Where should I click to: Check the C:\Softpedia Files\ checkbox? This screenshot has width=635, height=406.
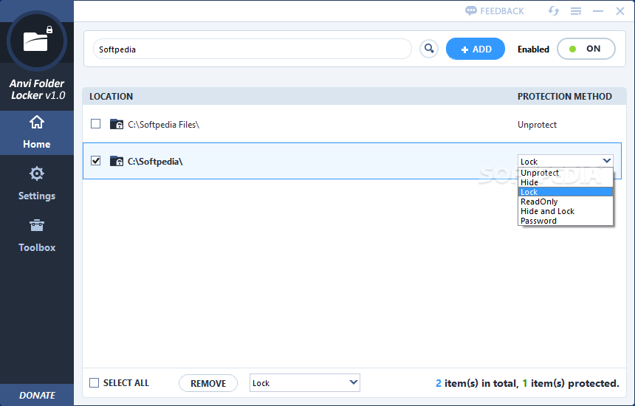95,124
